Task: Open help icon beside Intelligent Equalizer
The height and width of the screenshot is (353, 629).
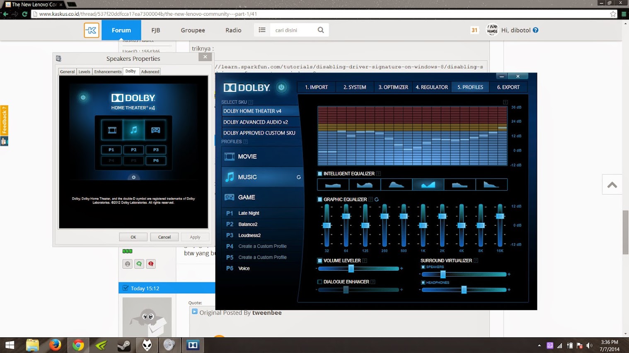Action: (x=378, y=174)
